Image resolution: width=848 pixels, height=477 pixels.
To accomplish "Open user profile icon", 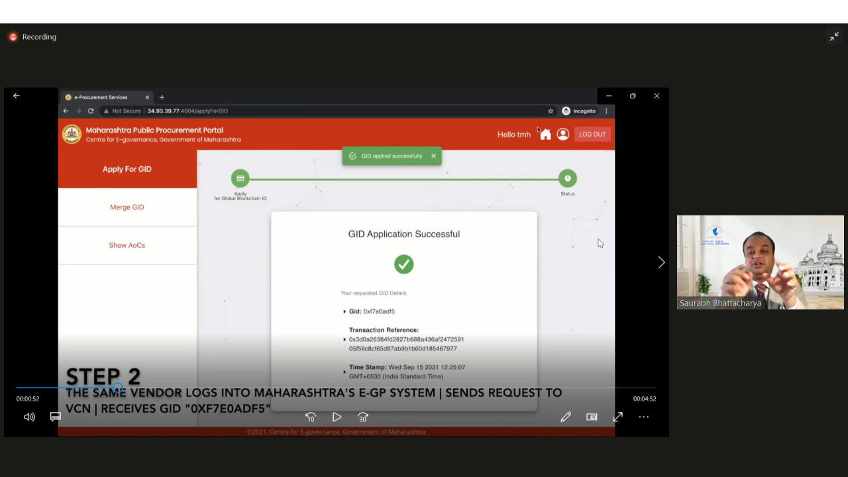I will coord(563,134).
